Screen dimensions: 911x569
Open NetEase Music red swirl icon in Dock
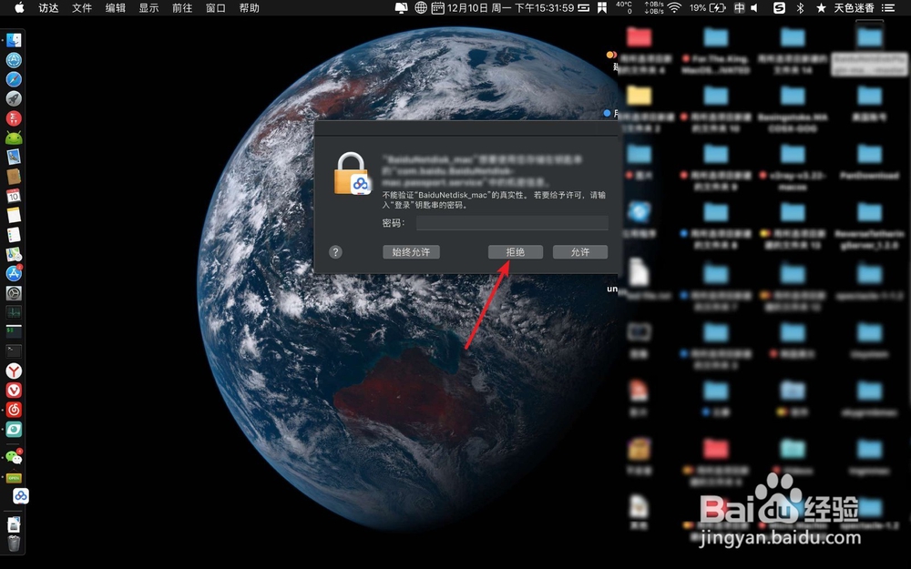[14, 410]
